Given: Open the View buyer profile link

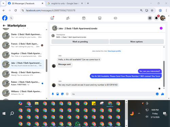Looking at the screenshot, I should (x=114, y=51).
